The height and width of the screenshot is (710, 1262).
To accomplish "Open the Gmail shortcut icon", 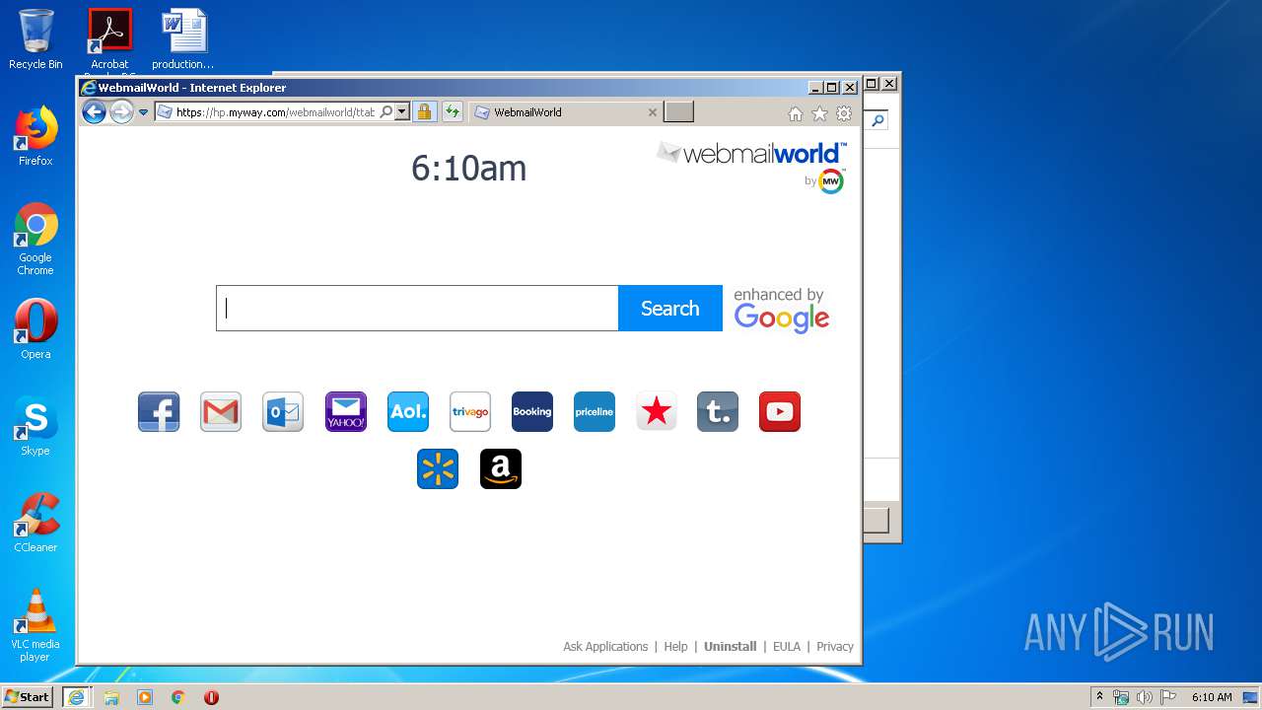I will 221,412.
